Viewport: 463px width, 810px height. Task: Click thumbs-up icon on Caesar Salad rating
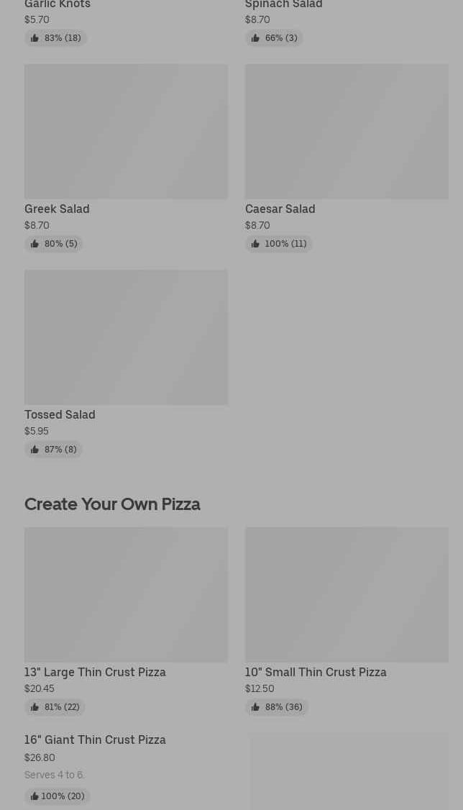pyautogui.click(x=255, y=244)
